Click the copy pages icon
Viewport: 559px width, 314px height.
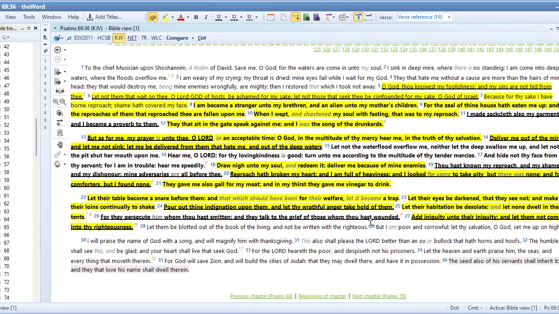click(x=283, y=17)
